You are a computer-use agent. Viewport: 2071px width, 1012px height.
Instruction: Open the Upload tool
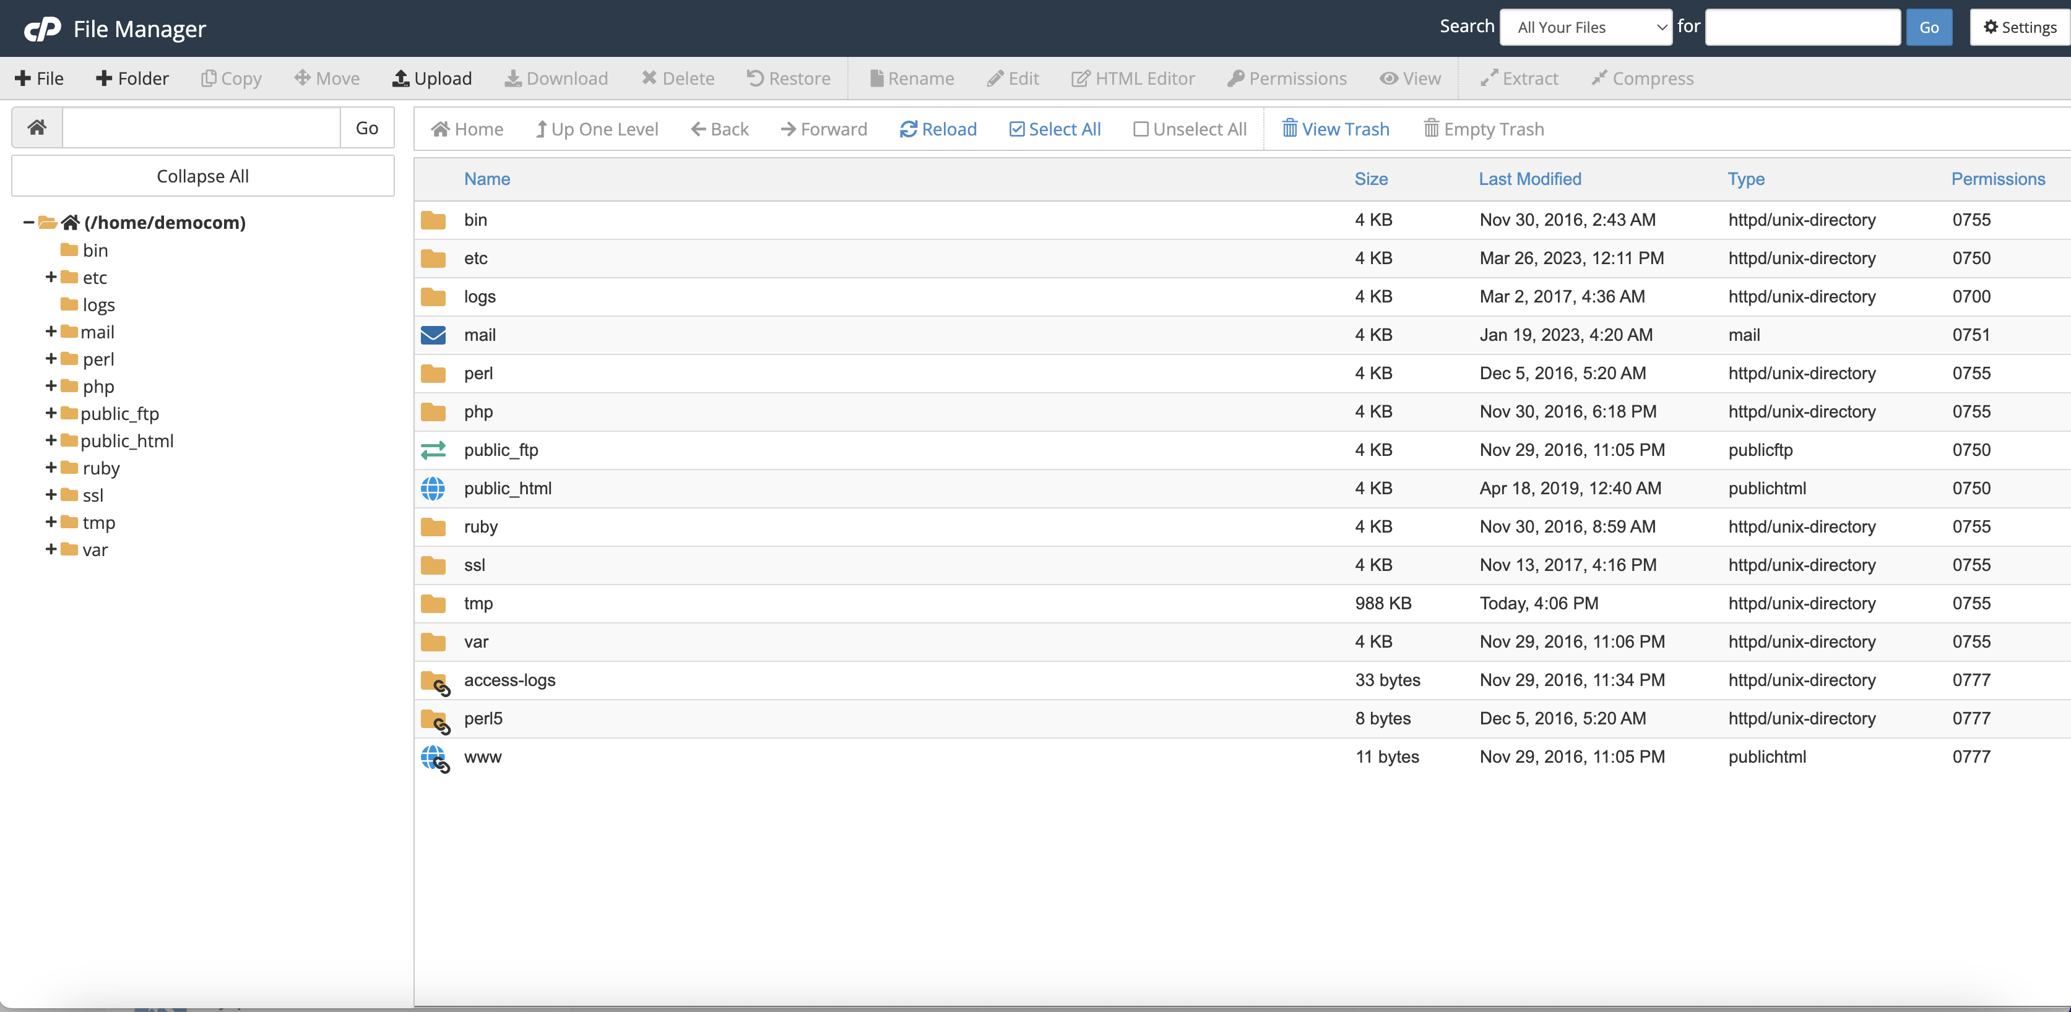click(432, 78)
